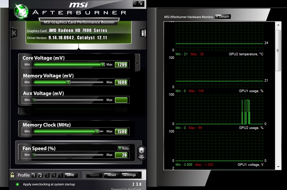Click the Memory Voltage value field 1600
The image size is (287, 190).
121,82
